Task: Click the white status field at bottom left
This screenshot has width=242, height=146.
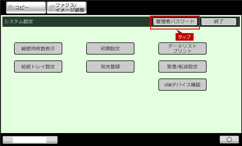Action: click(x=29, y=139)
